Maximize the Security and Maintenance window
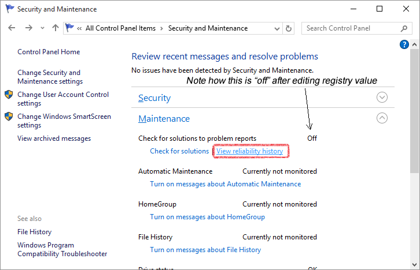Viewport: 420px width, 270px height. 380,9
